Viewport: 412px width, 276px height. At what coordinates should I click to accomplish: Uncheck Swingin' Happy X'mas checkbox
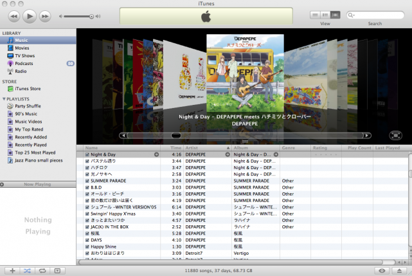87,214
